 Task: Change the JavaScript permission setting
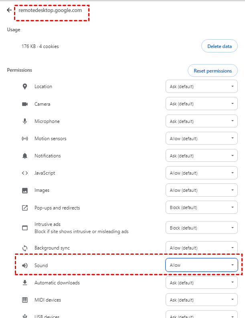coord(201,173)
